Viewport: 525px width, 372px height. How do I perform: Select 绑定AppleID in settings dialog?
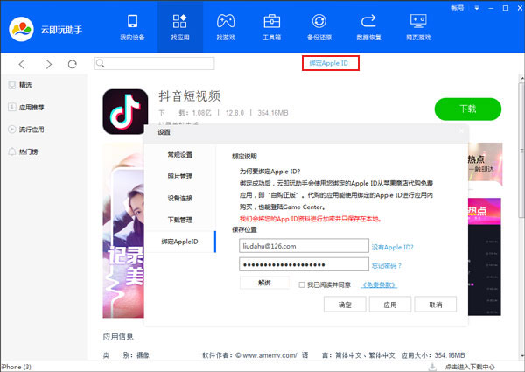tap(180, 242)
